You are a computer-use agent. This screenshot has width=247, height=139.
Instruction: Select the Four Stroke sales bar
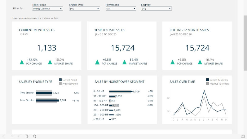(x=47, y=100)
